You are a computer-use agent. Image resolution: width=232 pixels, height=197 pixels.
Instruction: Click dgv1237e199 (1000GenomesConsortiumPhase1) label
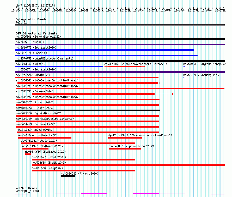click(140, 135)
